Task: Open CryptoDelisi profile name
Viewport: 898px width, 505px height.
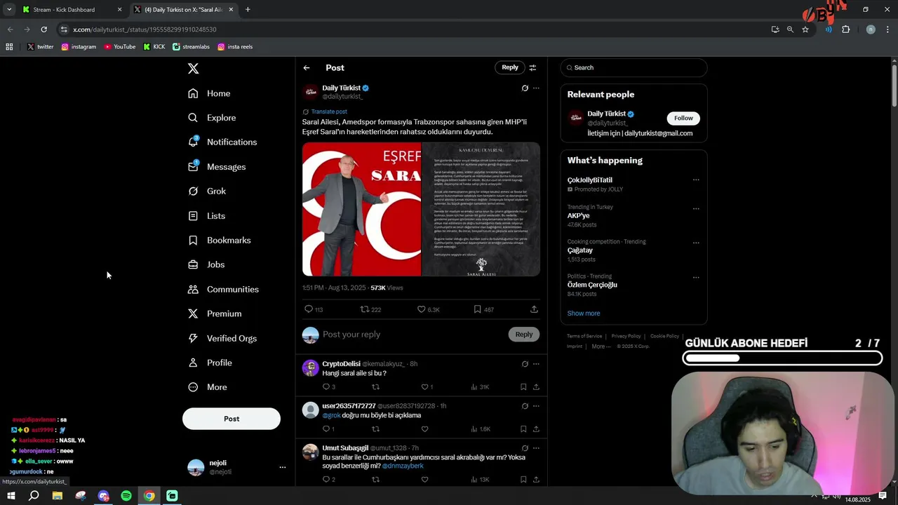Action: pos(341,364)
